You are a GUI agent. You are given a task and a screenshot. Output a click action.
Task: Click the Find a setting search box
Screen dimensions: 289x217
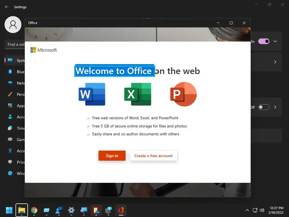15,44
